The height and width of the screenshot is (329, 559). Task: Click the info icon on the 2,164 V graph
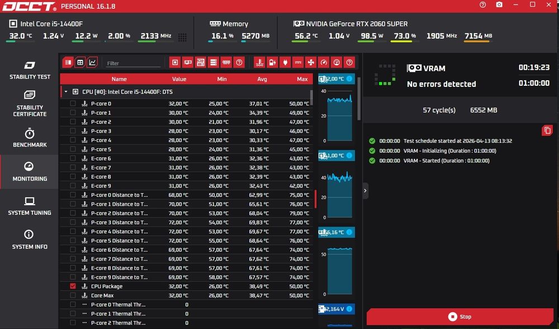coord(349,309)
